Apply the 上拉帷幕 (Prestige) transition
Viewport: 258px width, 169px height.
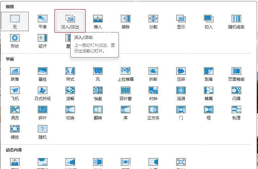[x=126, y=74]
